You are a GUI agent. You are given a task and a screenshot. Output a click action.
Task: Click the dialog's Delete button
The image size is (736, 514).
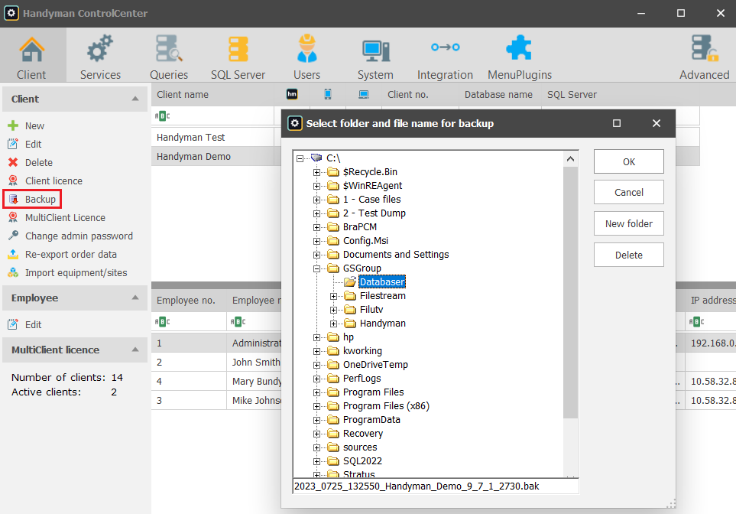(628, 255)
